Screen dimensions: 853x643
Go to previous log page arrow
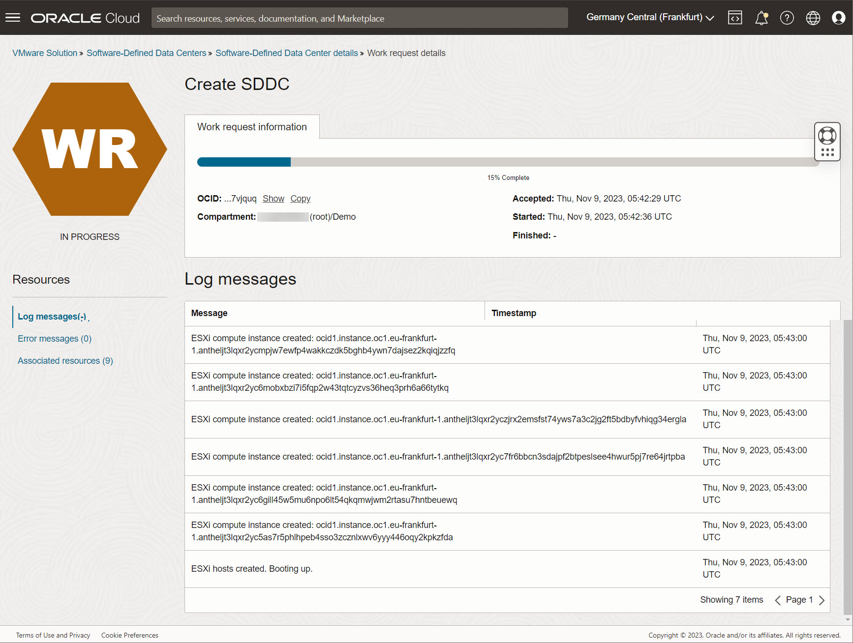pos(778,600)
